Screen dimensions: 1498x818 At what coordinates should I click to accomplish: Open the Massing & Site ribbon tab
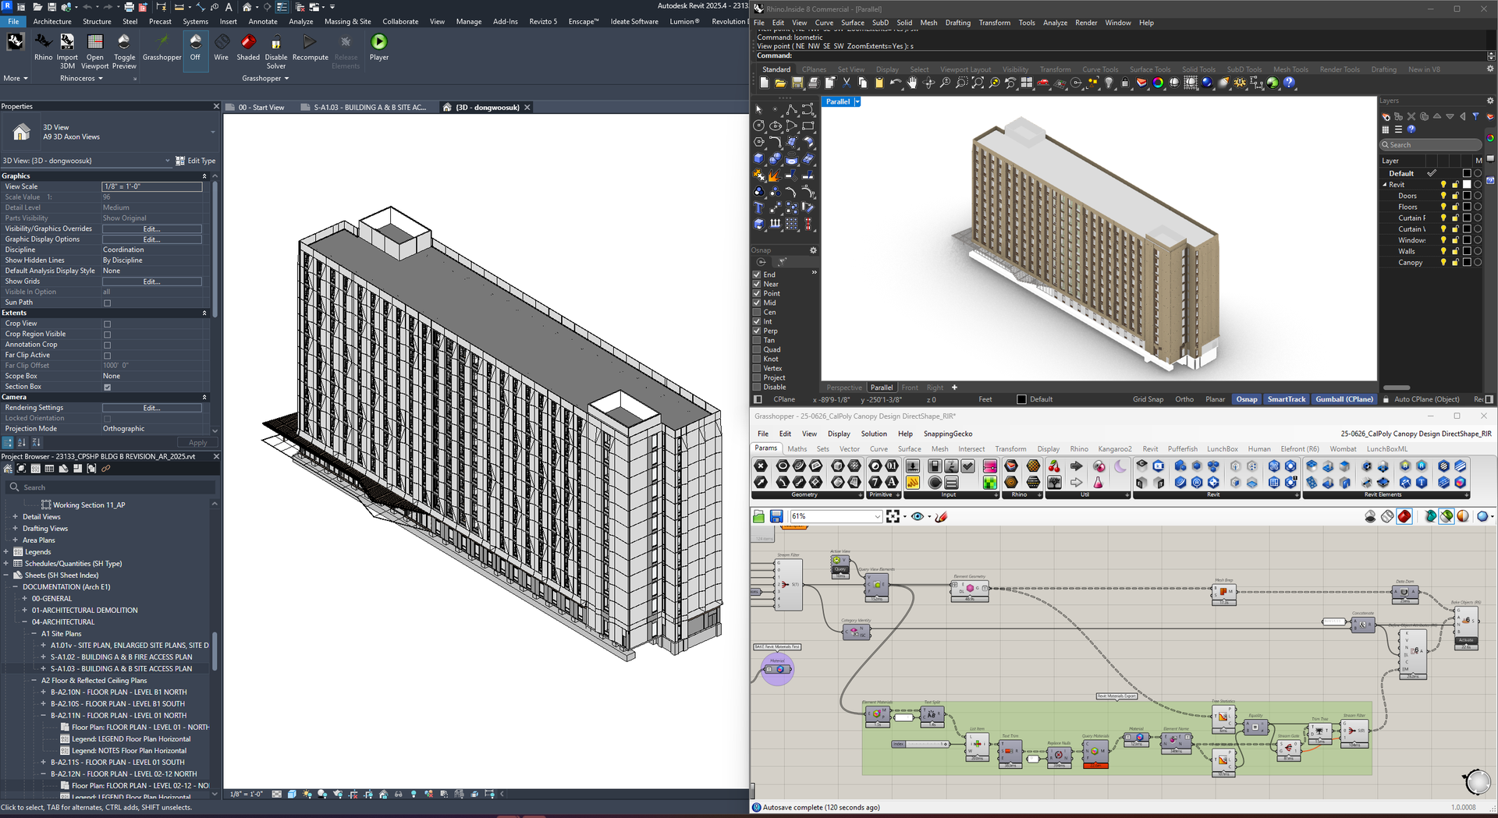pos(347,22)
